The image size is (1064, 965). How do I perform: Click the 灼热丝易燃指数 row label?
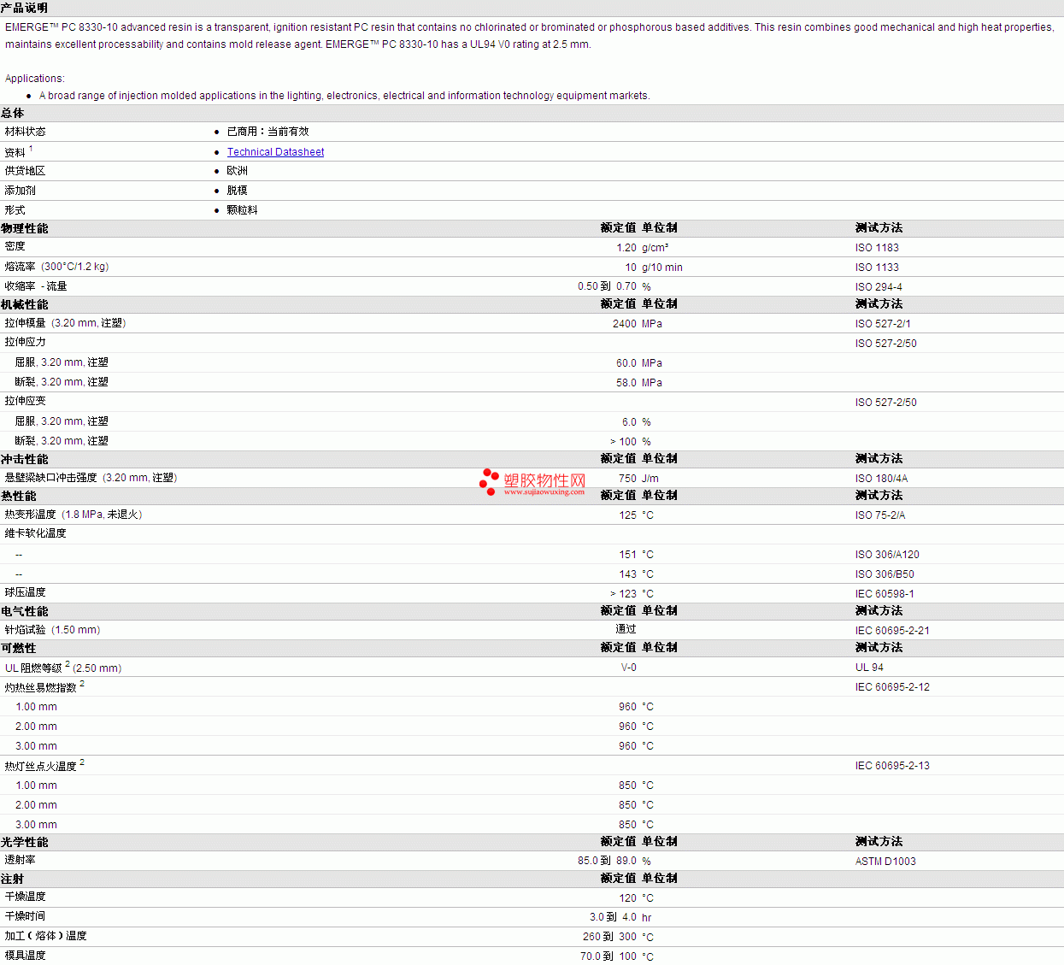pyautogui.click(x=44, y=686)
